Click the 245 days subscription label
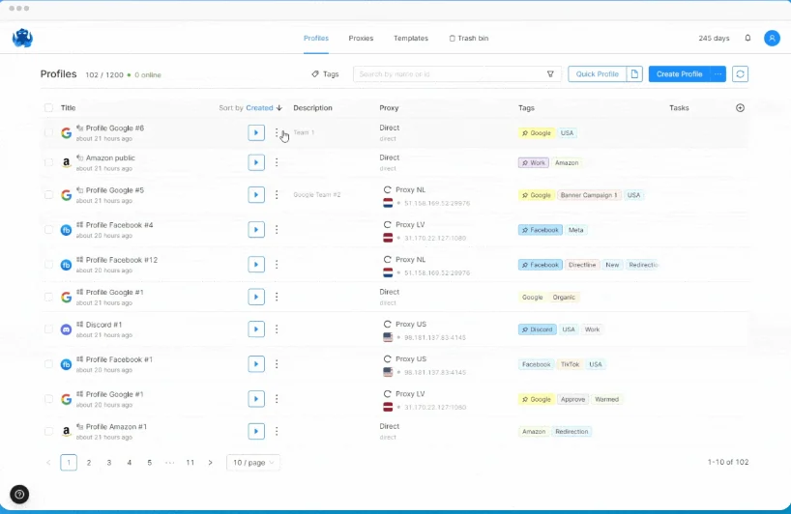 coord(714,39)
